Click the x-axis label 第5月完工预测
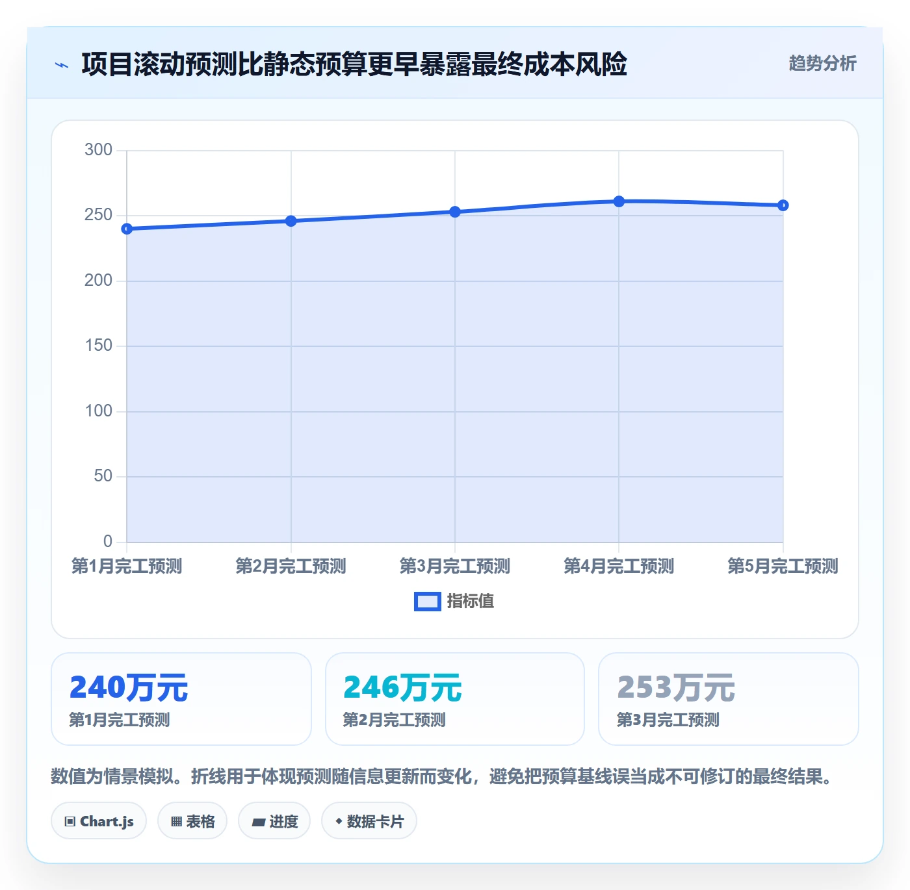 click(x=783, y=566)
